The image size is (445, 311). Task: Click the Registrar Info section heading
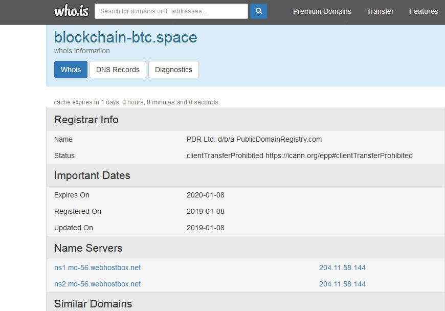tap(86, 120)
